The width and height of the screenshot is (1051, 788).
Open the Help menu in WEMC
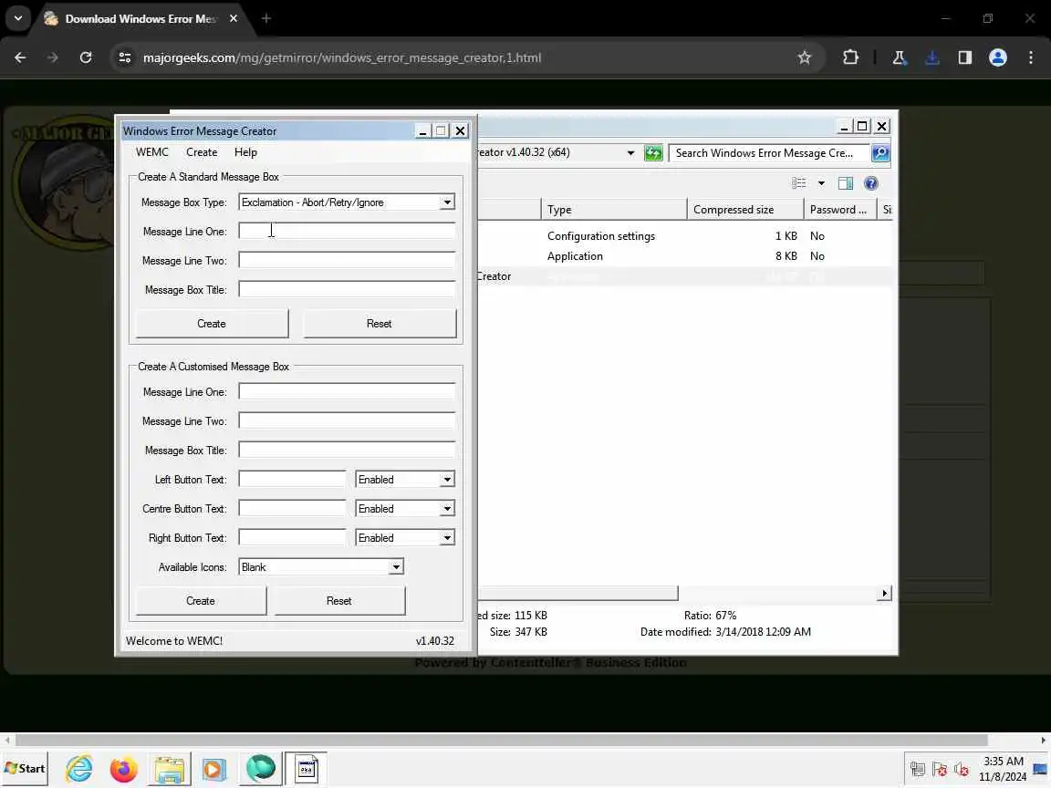pos(245,152)
